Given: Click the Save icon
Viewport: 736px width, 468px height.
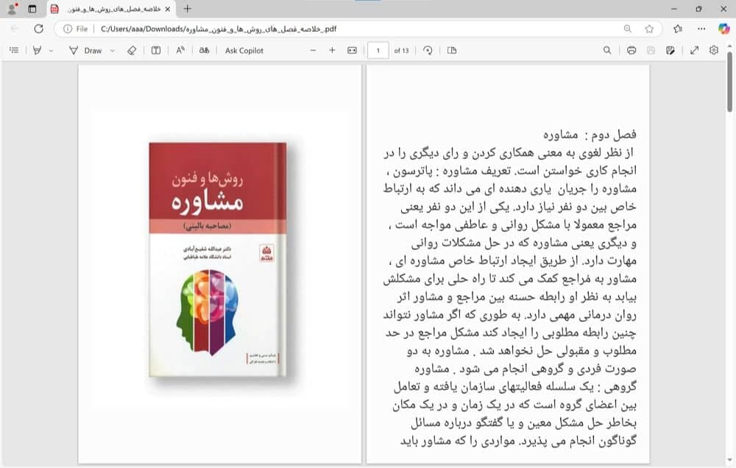Looking at the screenshot, I should click(651, 50).
